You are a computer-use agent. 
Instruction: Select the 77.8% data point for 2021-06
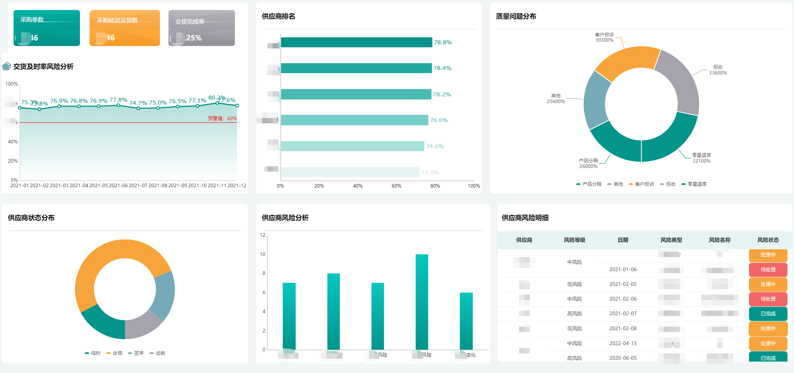tap(118, 105)
